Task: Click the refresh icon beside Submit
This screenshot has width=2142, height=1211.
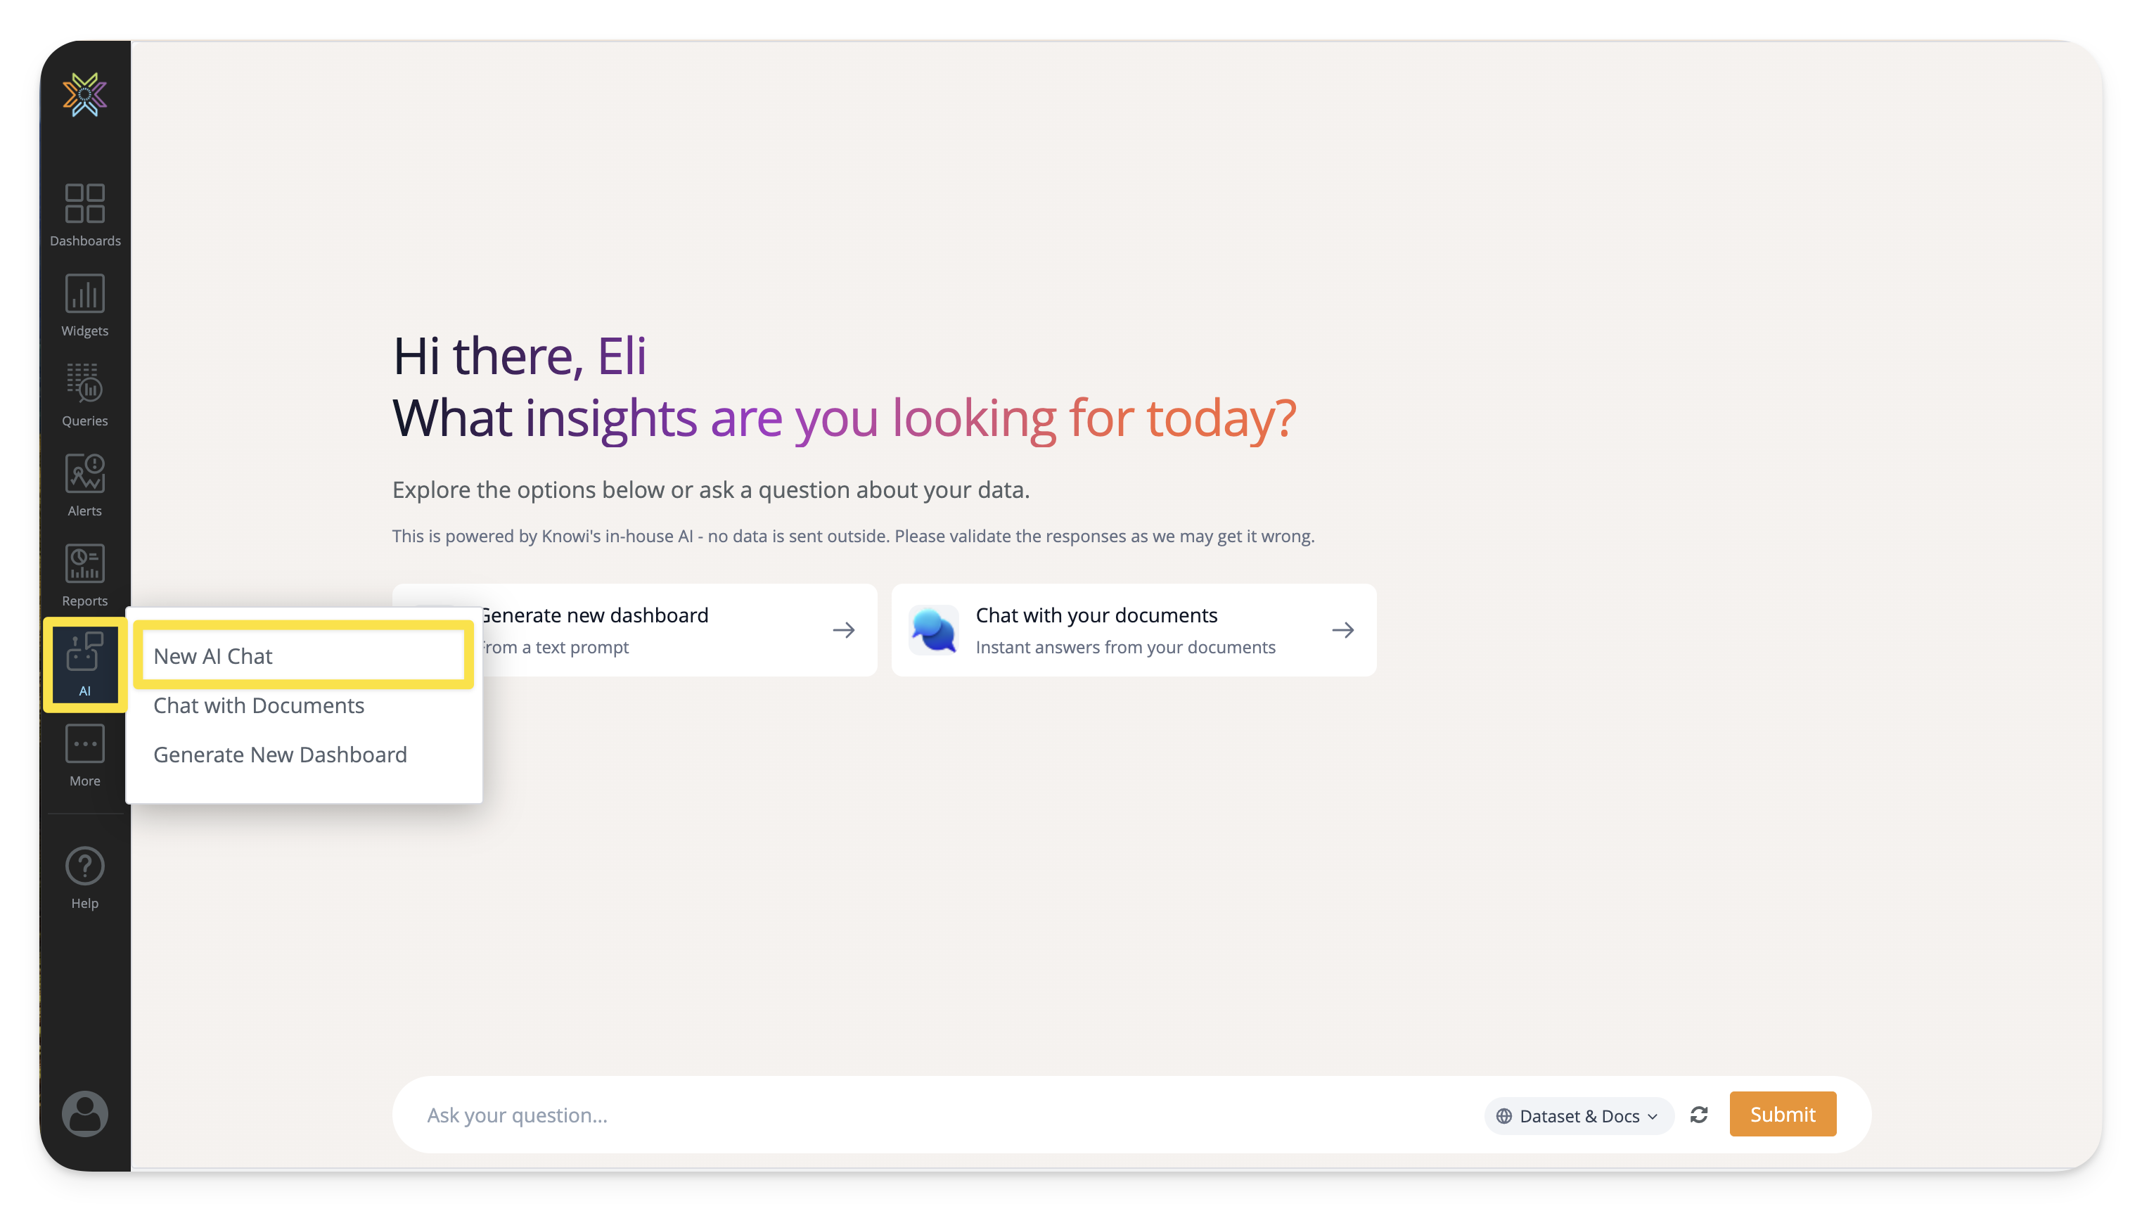Action: click(1698, 1115)
